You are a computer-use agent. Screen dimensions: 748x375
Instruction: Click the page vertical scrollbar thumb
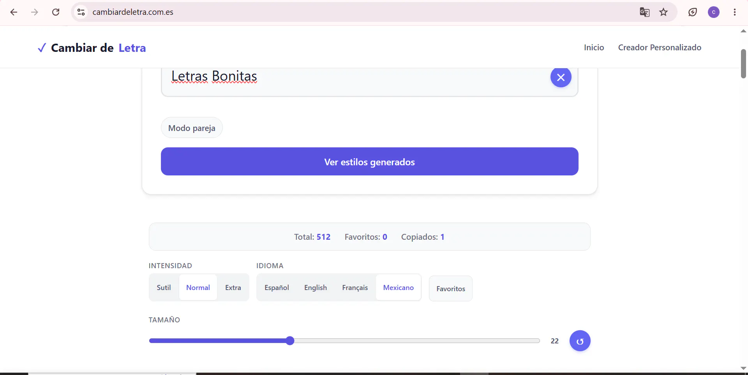tap(743, 64)
